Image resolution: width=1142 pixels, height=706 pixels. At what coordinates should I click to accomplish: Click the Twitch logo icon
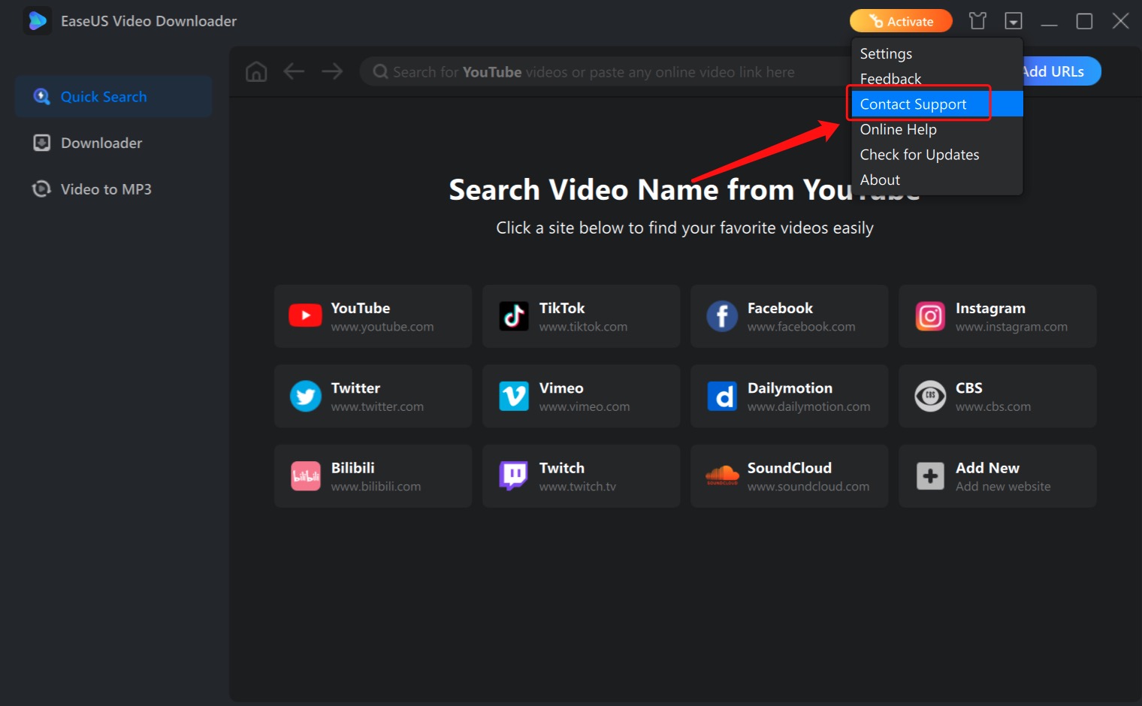514,475
